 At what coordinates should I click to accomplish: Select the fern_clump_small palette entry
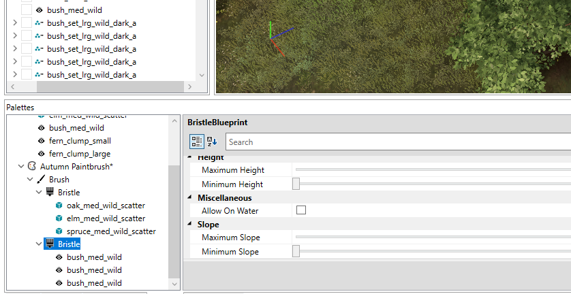tap(80, 141)
